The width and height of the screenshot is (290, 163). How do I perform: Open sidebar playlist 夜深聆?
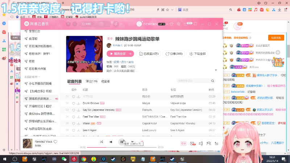coord(41,39)
